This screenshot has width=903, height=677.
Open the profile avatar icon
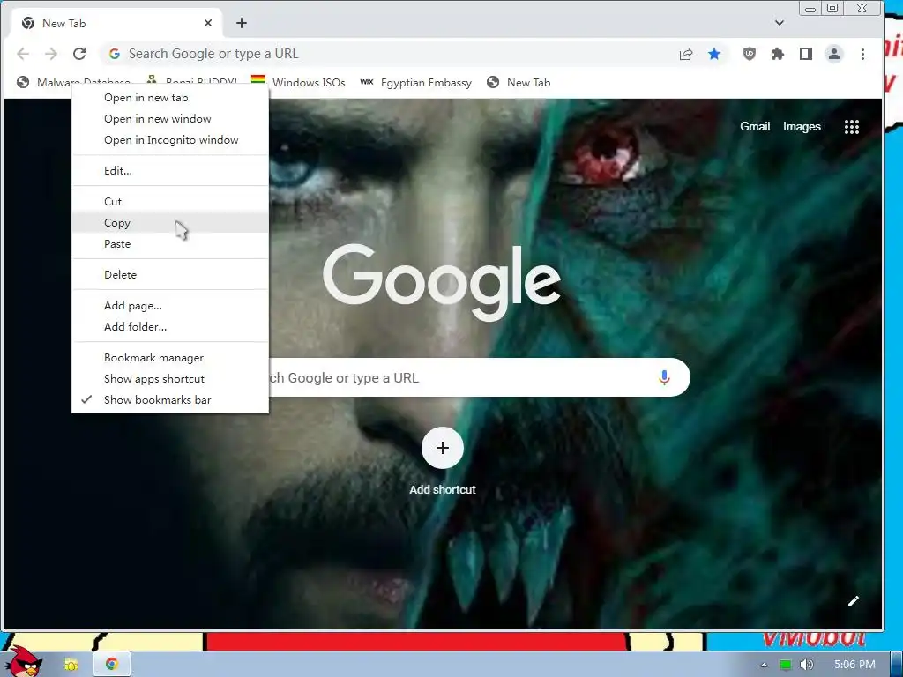click(x=834, y=54)
